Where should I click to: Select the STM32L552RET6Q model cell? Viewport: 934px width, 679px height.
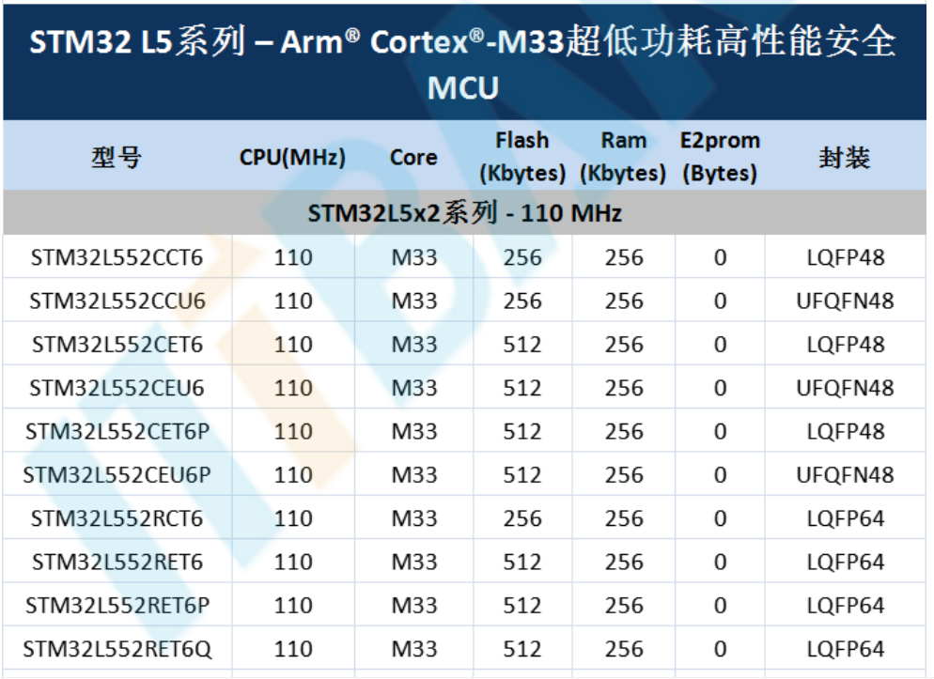(x=117, y=649)
